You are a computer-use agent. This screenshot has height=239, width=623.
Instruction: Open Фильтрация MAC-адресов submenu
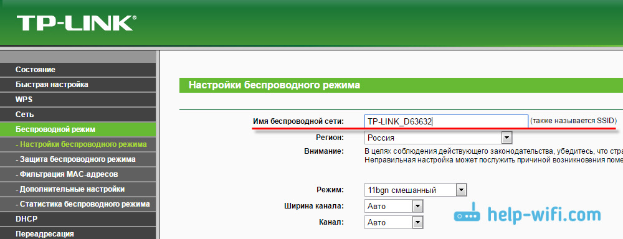(x=78, y=174)
